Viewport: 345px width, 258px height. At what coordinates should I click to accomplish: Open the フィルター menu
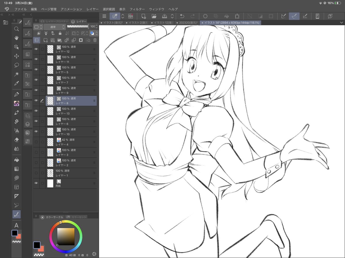tap(137, 9)
